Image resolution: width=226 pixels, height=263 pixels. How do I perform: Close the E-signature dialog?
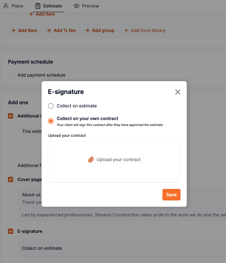pos(178,92)
